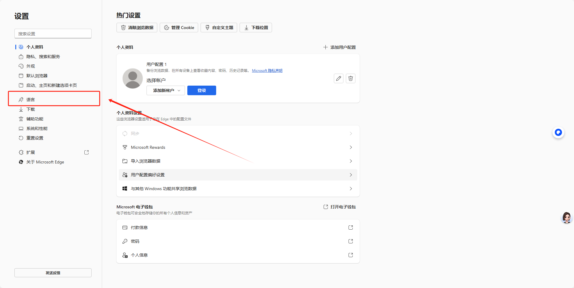Edit 用户配置 1 using the pencil icon
Screen dimensions: 574x288
coord(338,78)
